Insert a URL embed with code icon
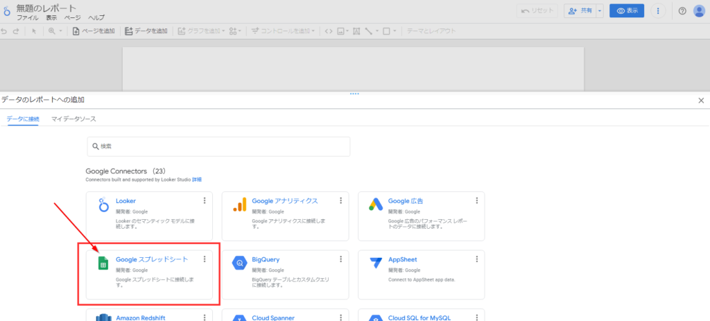This screenshot has height=321, width=710. 329,31
